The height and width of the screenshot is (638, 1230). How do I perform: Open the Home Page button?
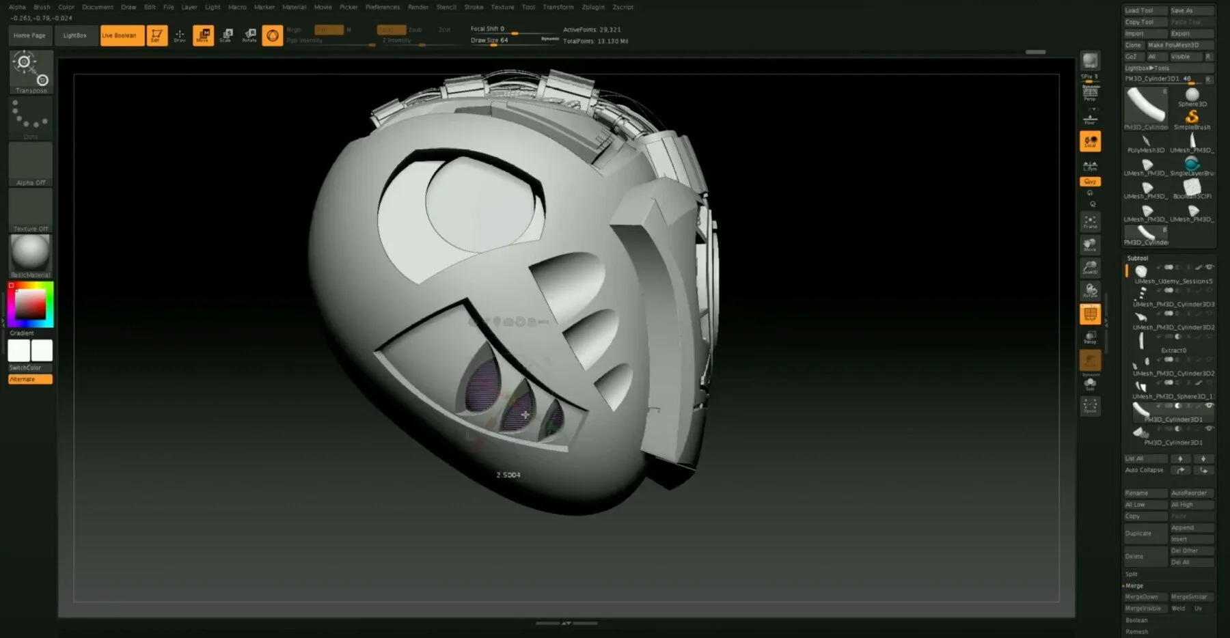tap(29, 36)
